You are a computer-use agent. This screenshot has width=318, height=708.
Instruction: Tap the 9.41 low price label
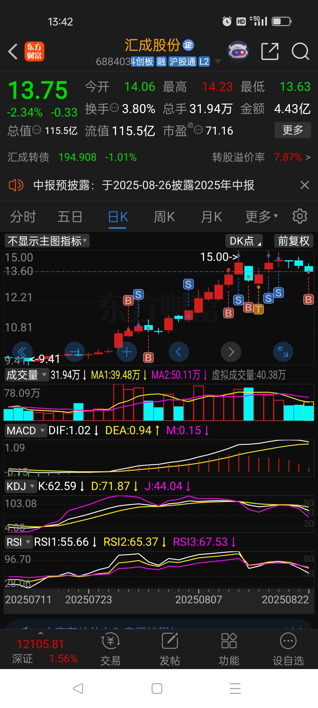45,359
